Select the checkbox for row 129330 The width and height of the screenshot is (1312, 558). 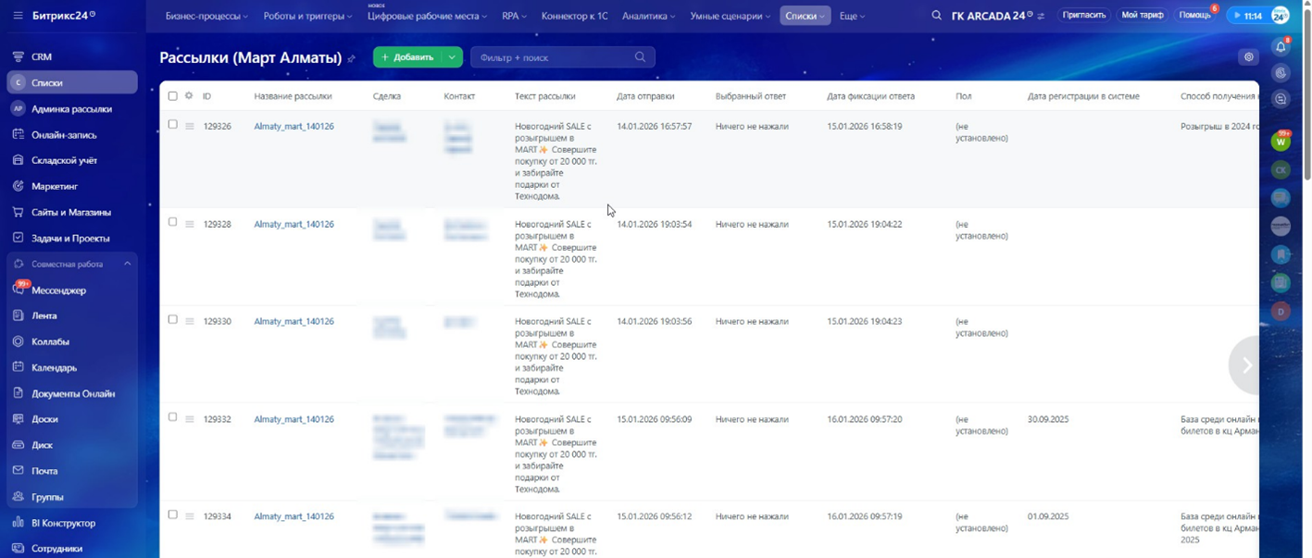coord(172,319)
